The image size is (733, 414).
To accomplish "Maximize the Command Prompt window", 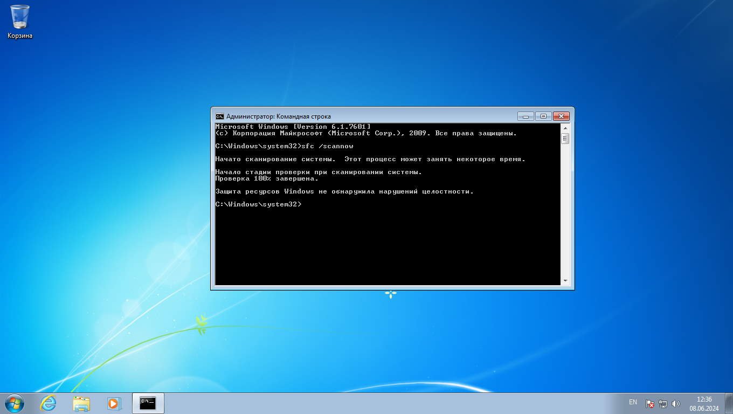I will point(543,116).
